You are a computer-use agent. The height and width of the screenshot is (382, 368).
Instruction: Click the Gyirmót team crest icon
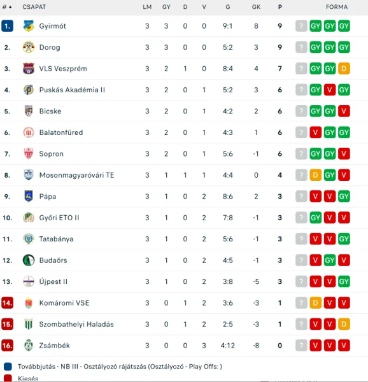29,26
